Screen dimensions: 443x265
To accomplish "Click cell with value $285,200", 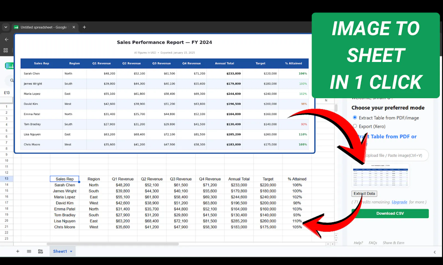I will (x=239, y=221).
